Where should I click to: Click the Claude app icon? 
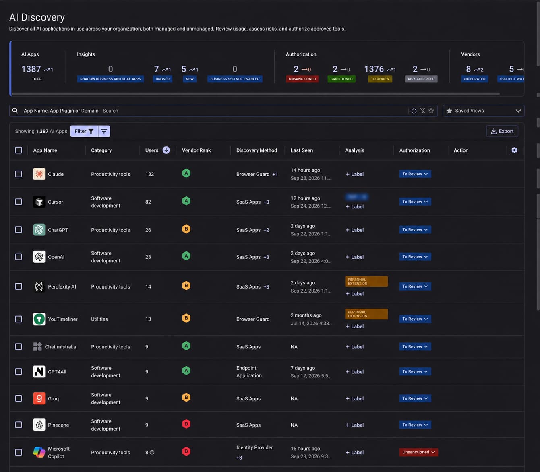pyautogui.click(x=39, y=174)
